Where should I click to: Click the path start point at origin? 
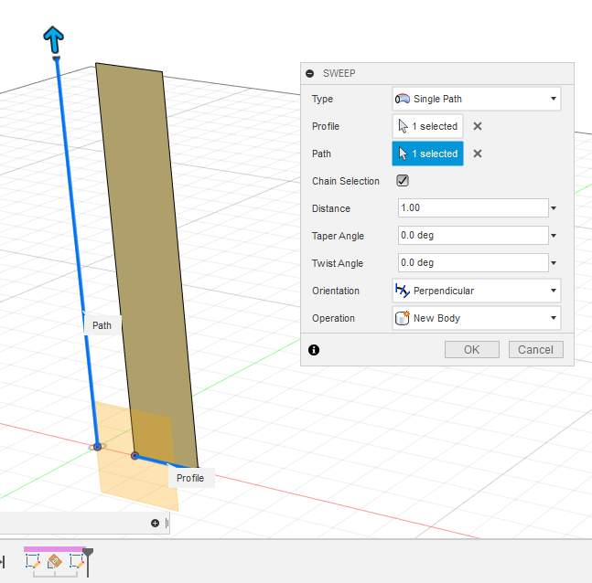coord(97,447)
